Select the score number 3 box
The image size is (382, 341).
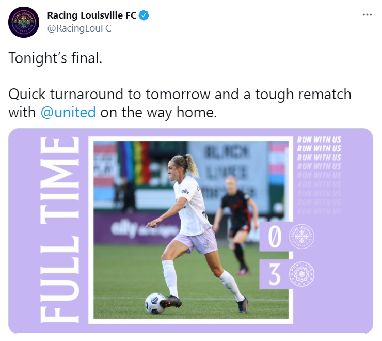(275, 274)
